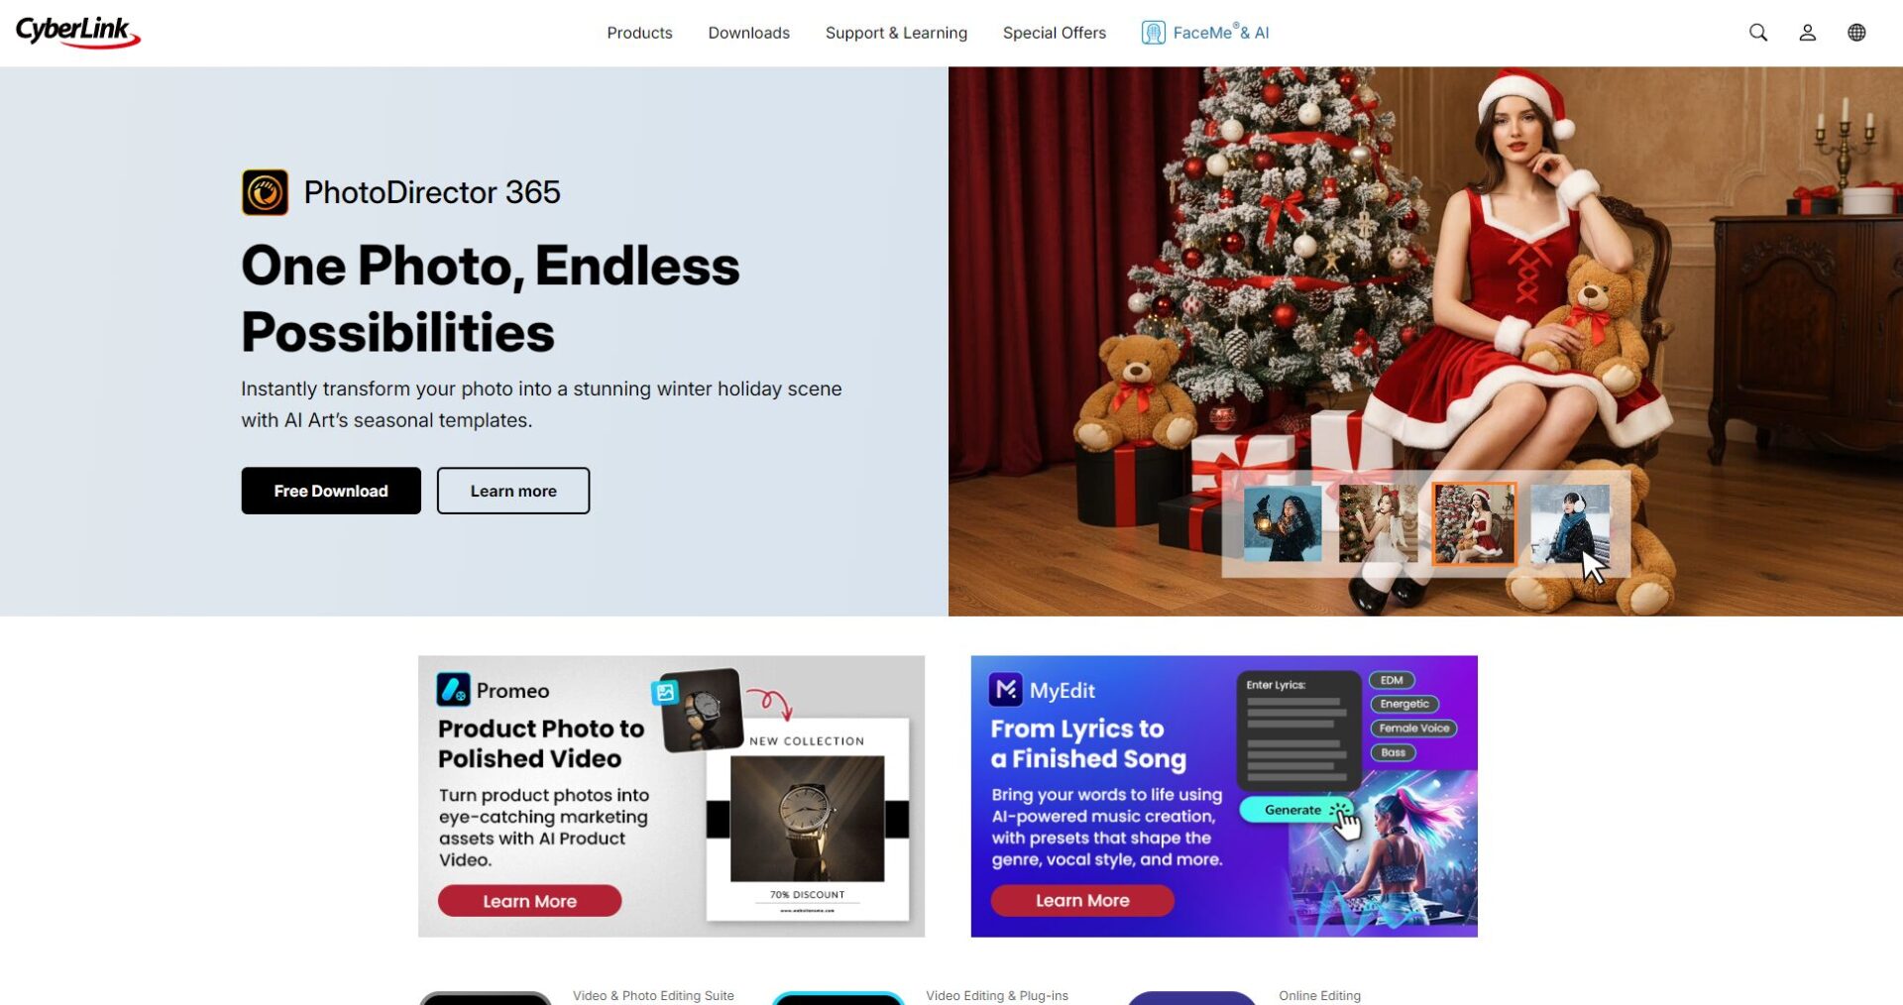This screenshot has width=1903, height=1005.
Task: Click the MyEdit logo icon
Action: (1006, 689)
